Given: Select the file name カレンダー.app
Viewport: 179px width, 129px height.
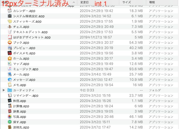Looking at the screenshot, I should pos(24,11).
